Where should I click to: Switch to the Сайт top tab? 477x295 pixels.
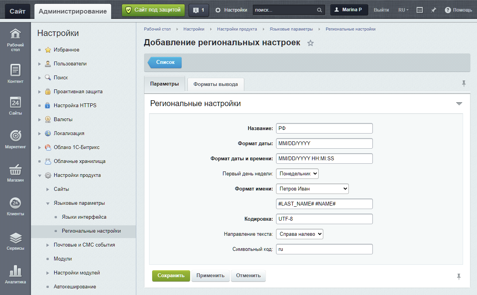17,11
